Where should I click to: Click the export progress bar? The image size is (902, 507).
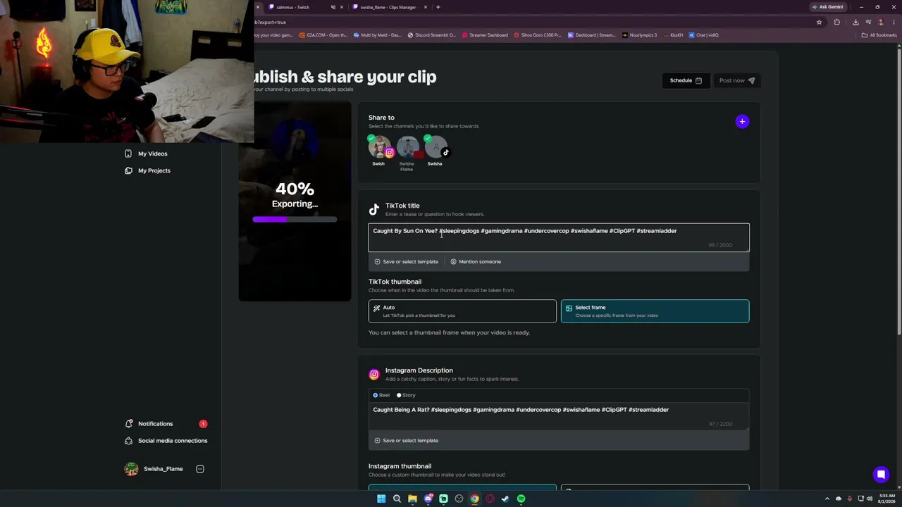click(x=295, y=220)
